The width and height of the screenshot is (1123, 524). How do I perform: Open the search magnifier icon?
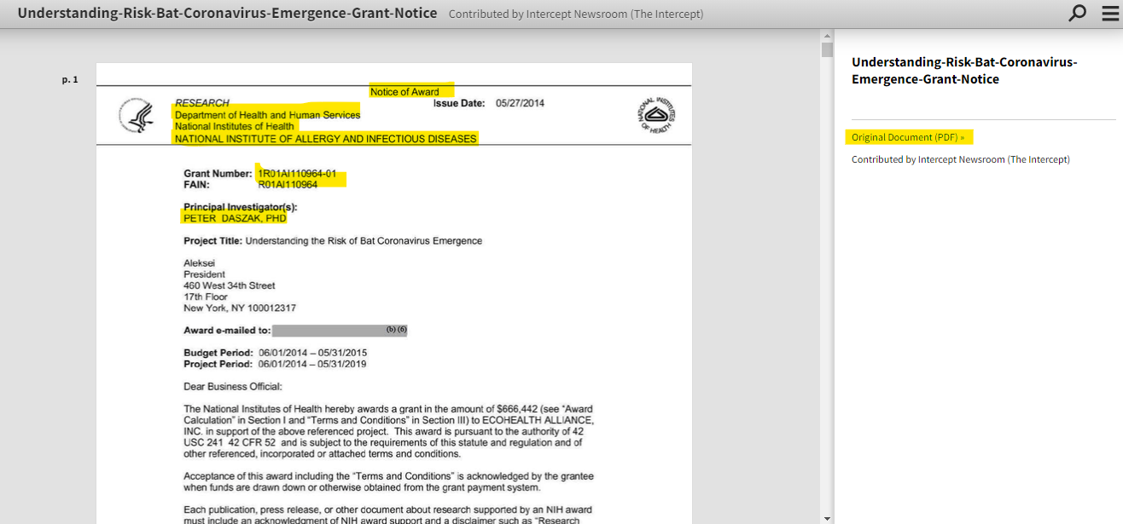(x=1078, y=13)
